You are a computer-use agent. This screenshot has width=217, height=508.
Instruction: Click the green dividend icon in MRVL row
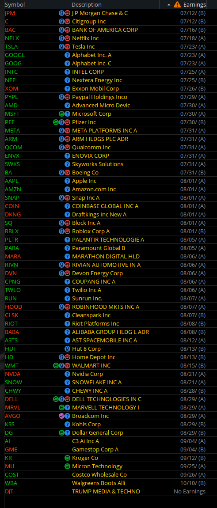click(61, 408)
